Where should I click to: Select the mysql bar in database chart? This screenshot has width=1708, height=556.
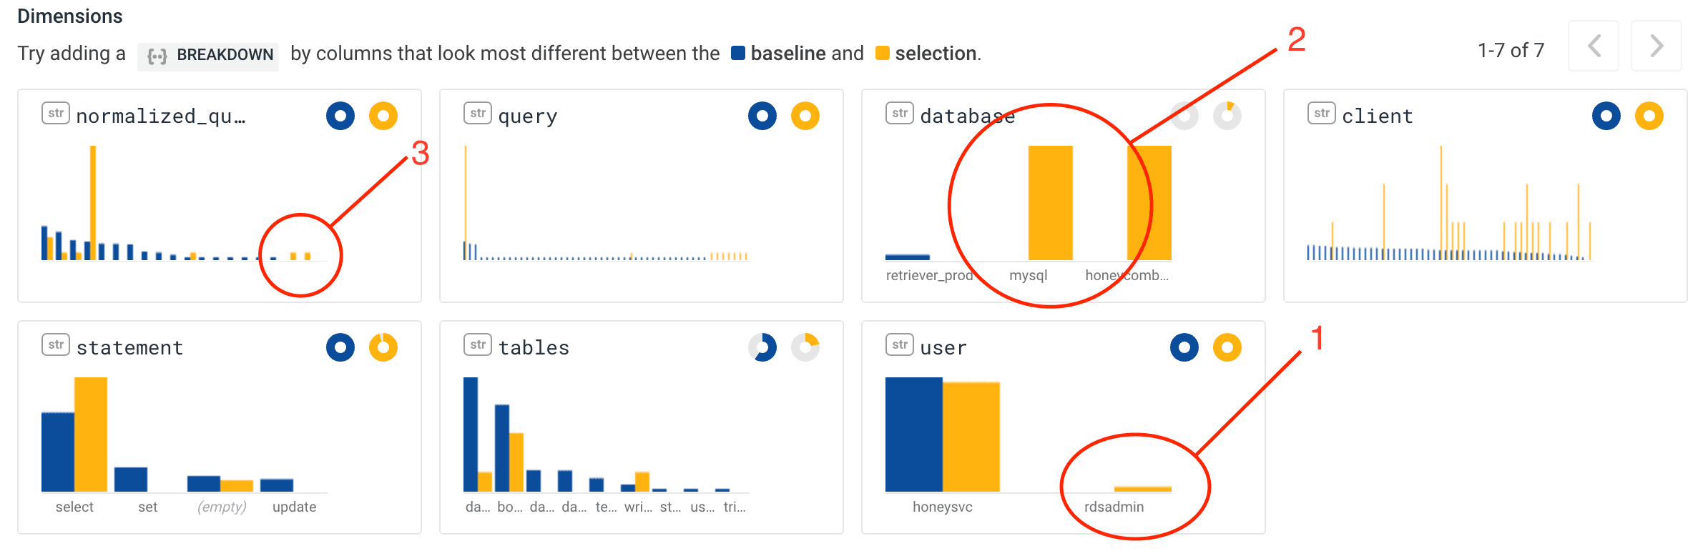click(1050, 203)
